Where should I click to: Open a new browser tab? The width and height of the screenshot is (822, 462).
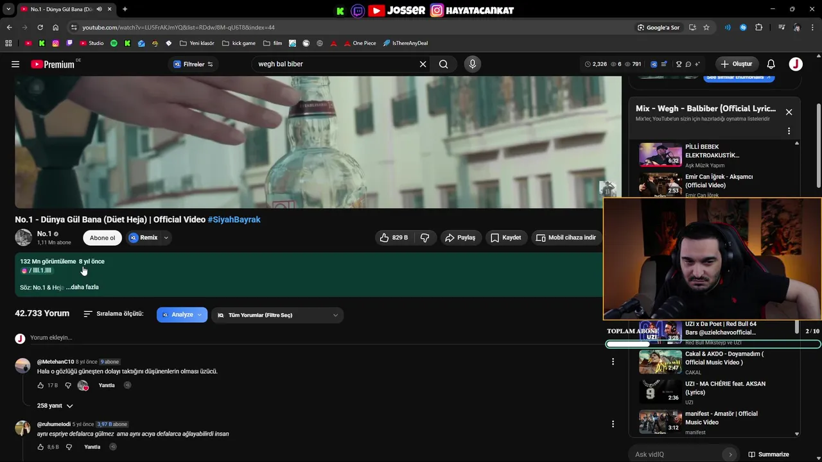pyautogui.click(x=125, y=9)
